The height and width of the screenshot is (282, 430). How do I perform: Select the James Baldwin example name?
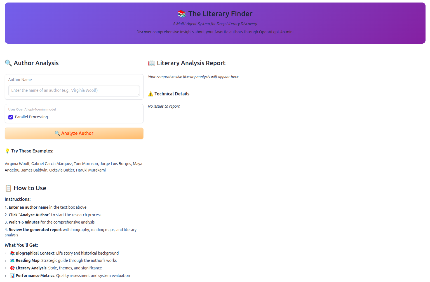[34, 170]
